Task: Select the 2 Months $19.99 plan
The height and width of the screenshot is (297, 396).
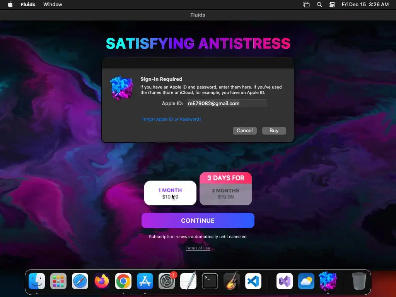Action: pyautogui.click(x=225, y=194)
